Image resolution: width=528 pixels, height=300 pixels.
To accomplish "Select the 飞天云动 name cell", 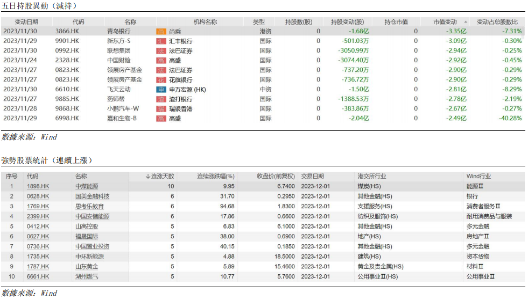I will point(118,90).
